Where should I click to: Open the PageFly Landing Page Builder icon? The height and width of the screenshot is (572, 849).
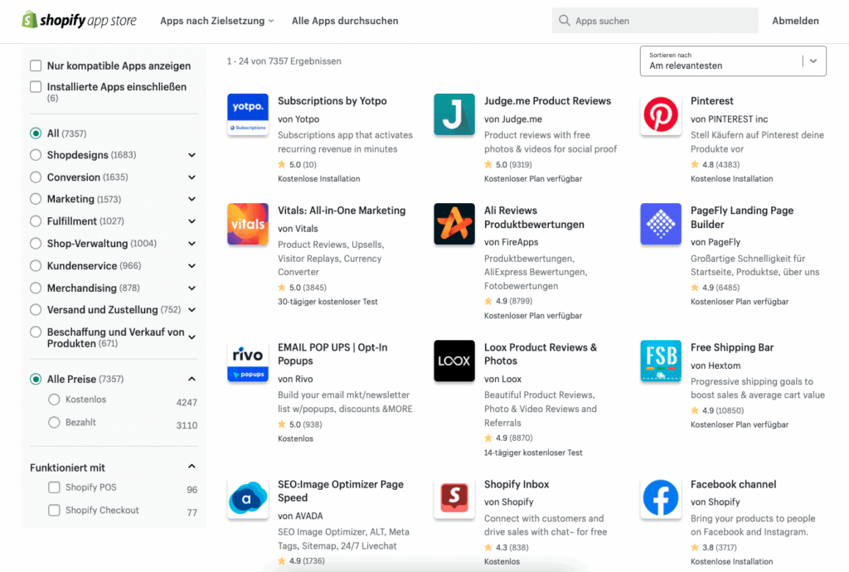(661, 224)
